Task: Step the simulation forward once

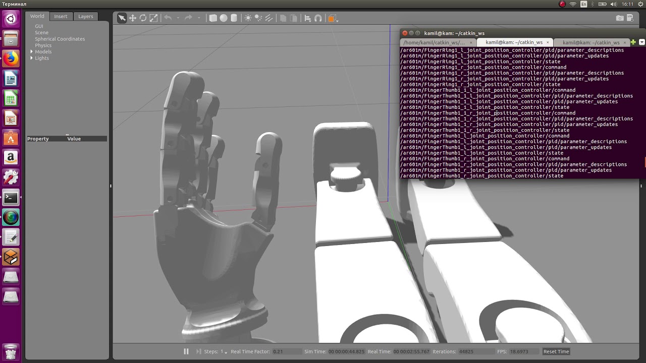Action: click(198, 351)
